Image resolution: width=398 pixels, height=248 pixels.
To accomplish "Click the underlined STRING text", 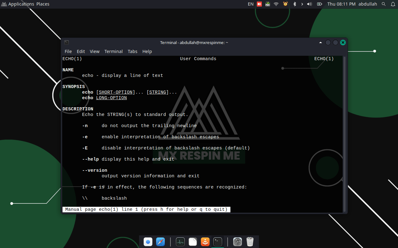I will [x=158, y=92].
